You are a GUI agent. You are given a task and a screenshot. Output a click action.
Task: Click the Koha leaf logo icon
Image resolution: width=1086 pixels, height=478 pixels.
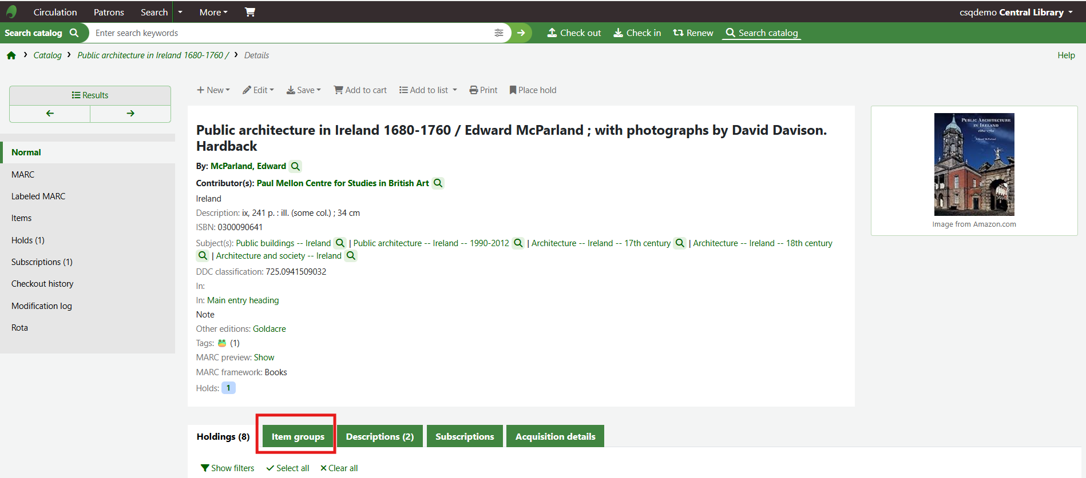coord(11,12)
